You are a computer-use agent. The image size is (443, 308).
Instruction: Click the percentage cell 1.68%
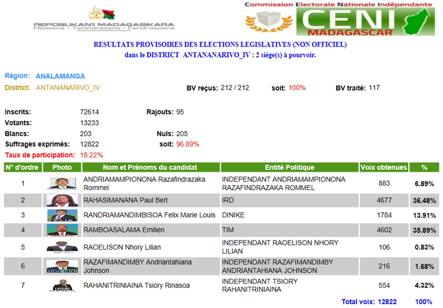click(x=424, y=266)
